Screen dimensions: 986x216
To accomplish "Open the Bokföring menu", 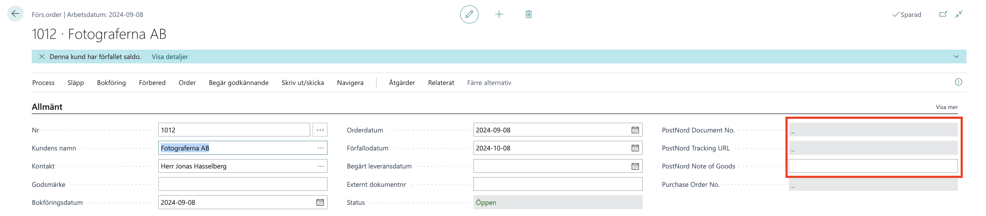I will pos(111,82).
